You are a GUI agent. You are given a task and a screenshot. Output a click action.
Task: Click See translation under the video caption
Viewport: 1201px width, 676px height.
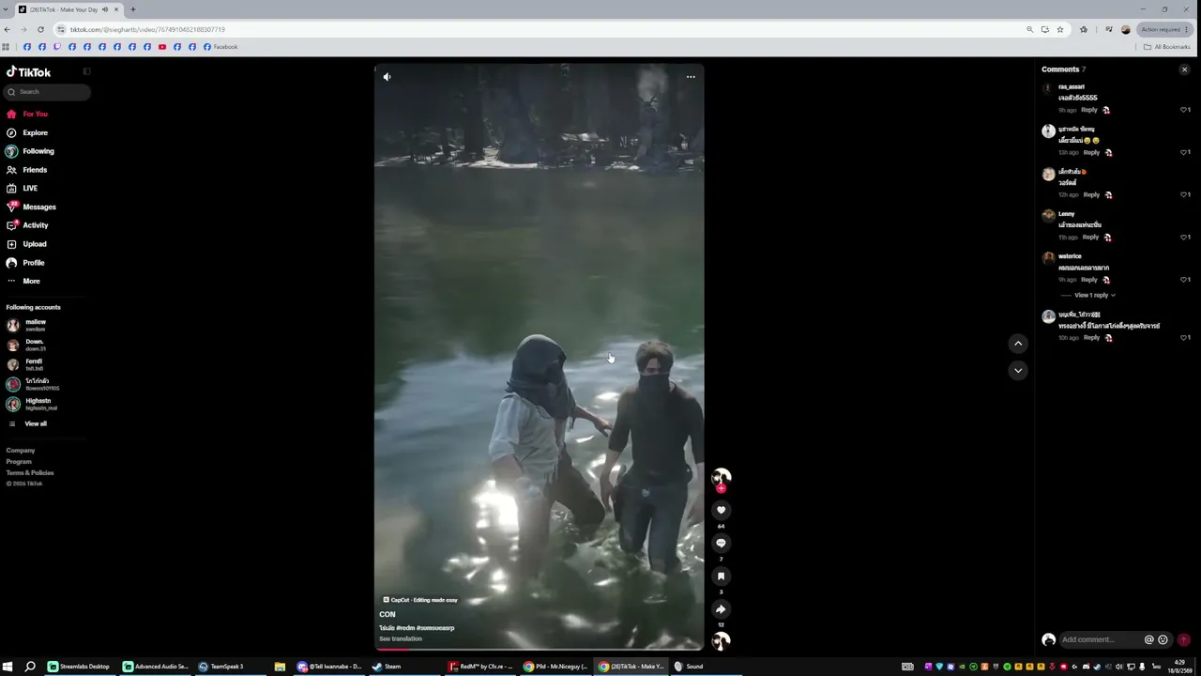click(x=401, y=638)
